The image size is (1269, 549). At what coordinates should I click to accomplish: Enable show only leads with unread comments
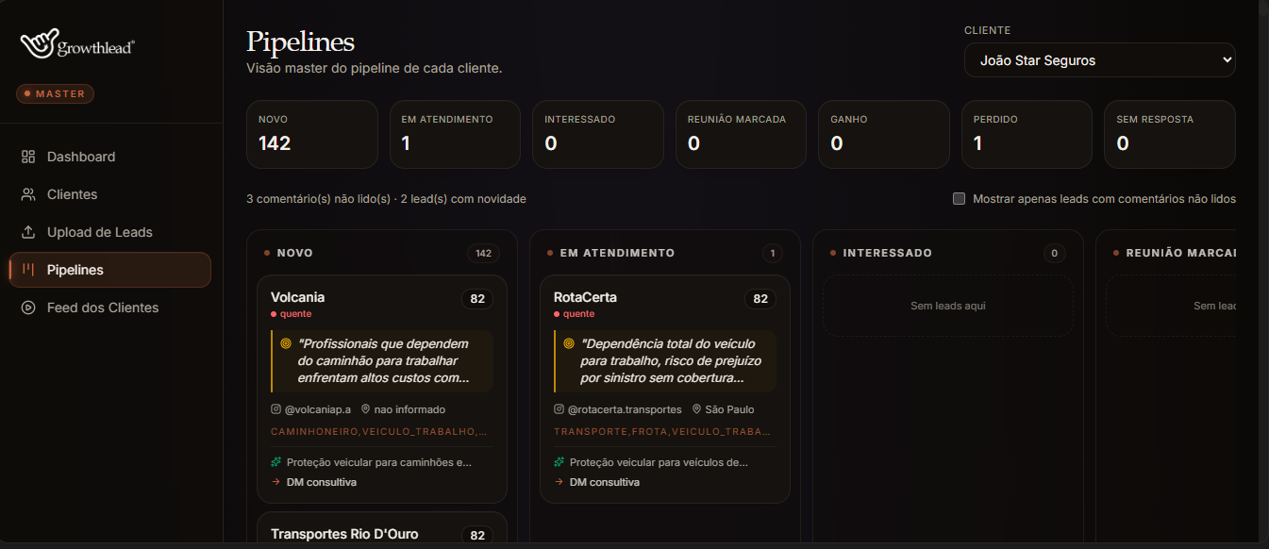pos(960,199)
